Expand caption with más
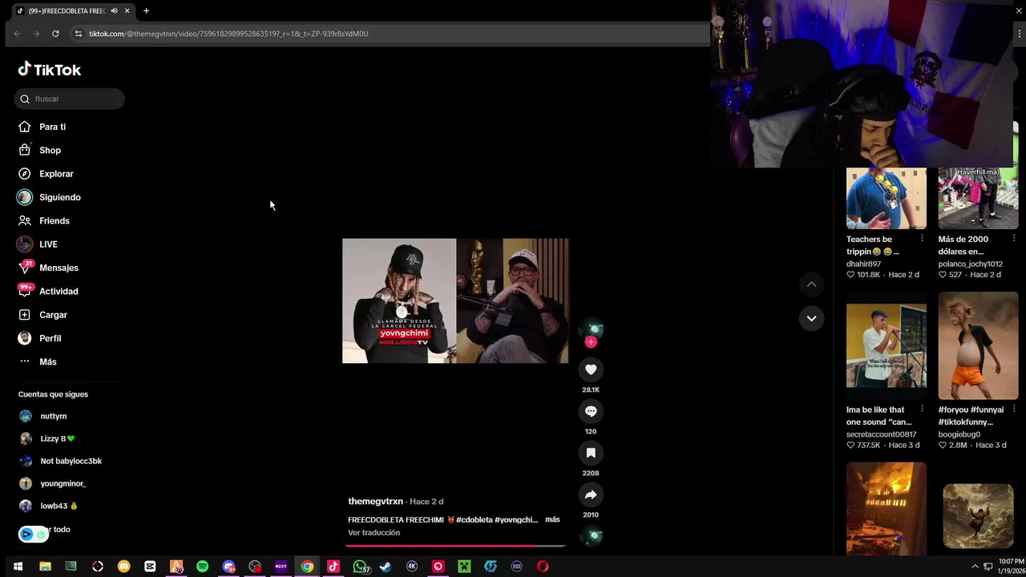1026x577 pixels. coord(552,519)
